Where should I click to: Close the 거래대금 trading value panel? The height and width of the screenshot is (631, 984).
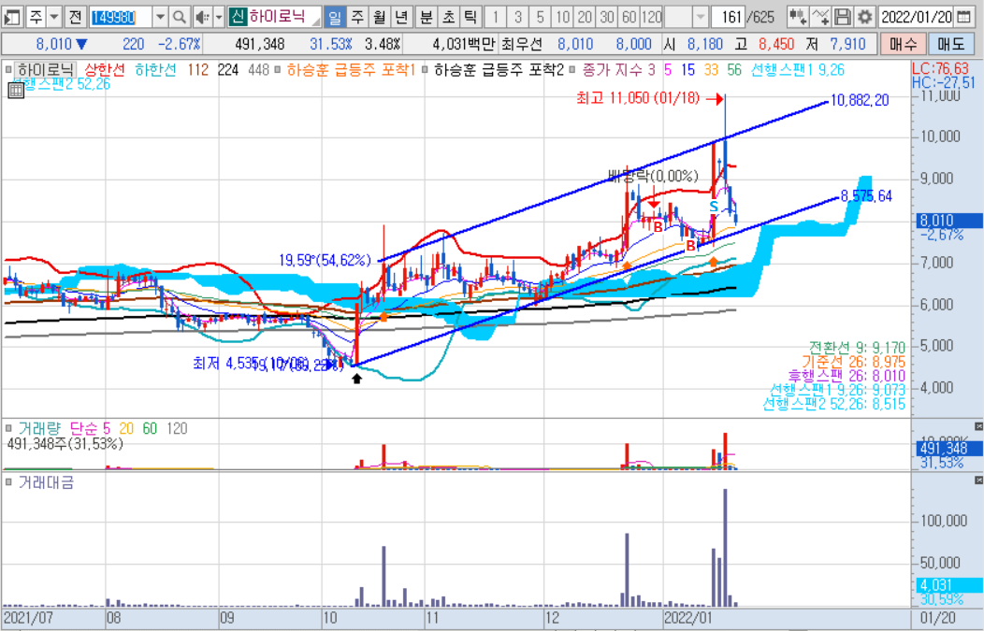coord(978,480)
